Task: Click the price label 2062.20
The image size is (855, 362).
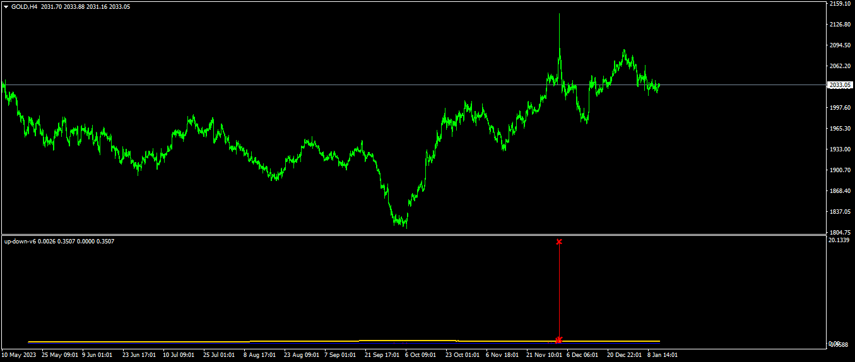Action: (840, 66)
